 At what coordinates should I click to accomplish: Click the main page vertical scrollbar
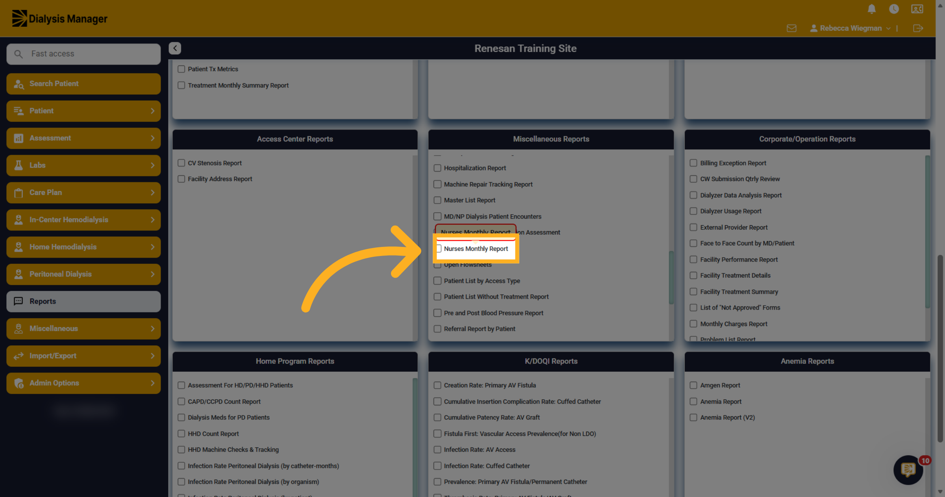[940, 348]
